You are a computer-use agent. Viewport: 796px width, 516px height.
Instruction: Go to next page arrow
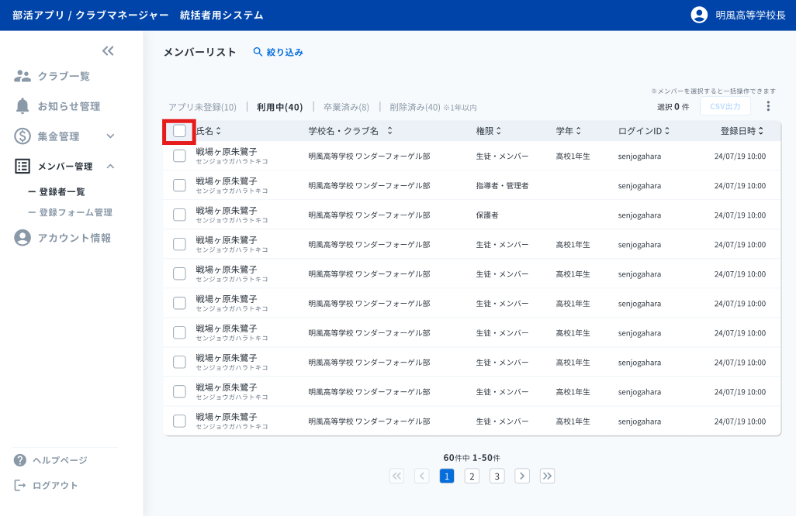(x=522, y=476)
